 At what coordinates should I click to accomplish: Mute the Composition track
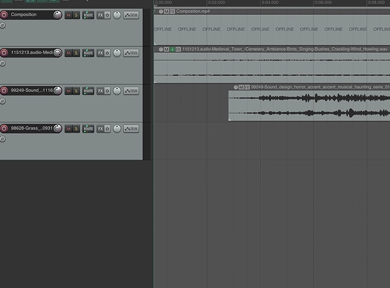68,15
